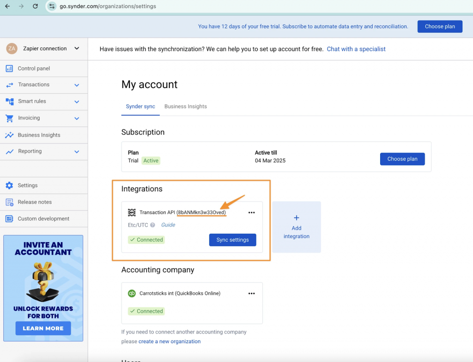This screenshot has width=473, height=362.
Task: Click the Add integration tile
Action: 297,227
